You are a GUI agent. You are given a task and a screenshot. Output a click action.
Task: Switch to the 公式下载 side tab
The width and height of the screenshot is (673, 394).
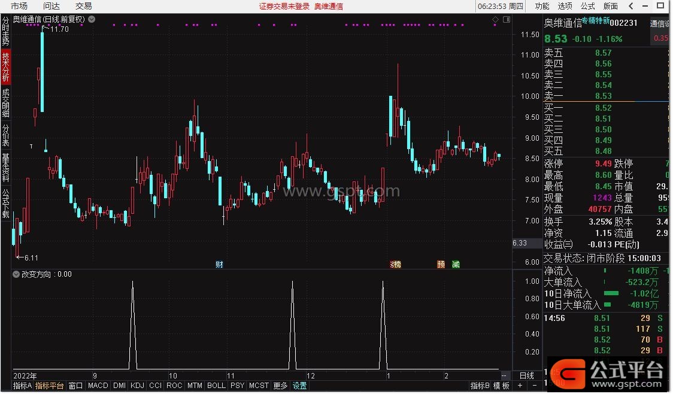pyautogui.click(x=5, y=204)
